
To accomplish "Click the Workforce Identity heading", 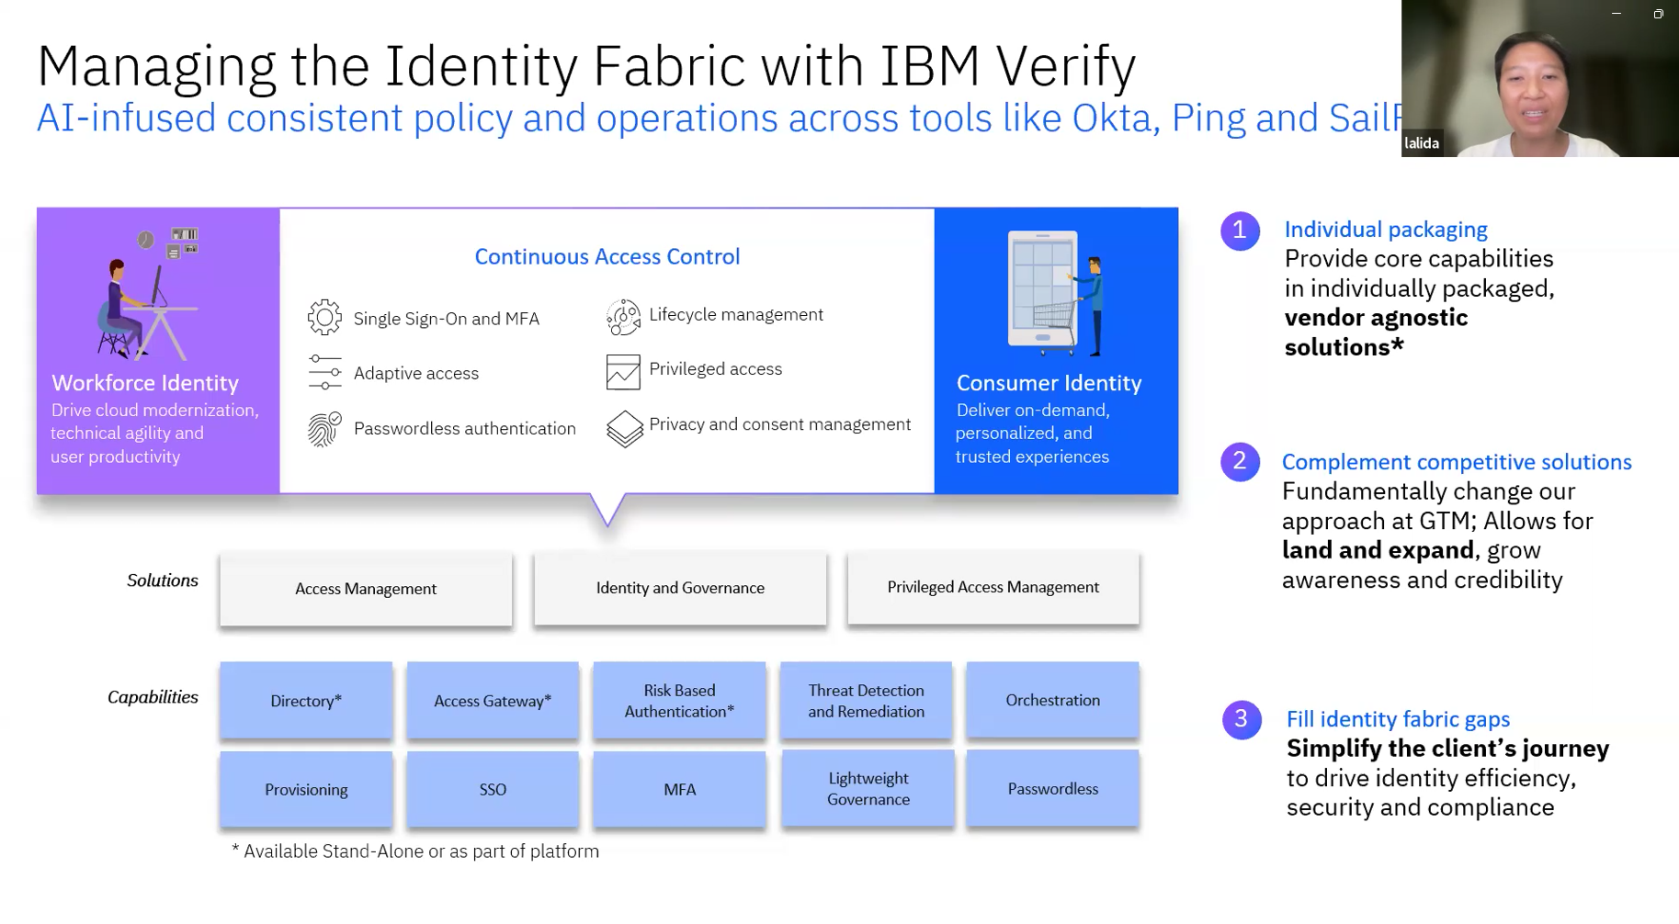I will coord(145,383).
